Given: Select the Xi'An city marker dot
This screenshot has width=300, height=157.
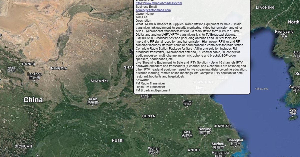Looking at the screenshot, I should 93,106.
